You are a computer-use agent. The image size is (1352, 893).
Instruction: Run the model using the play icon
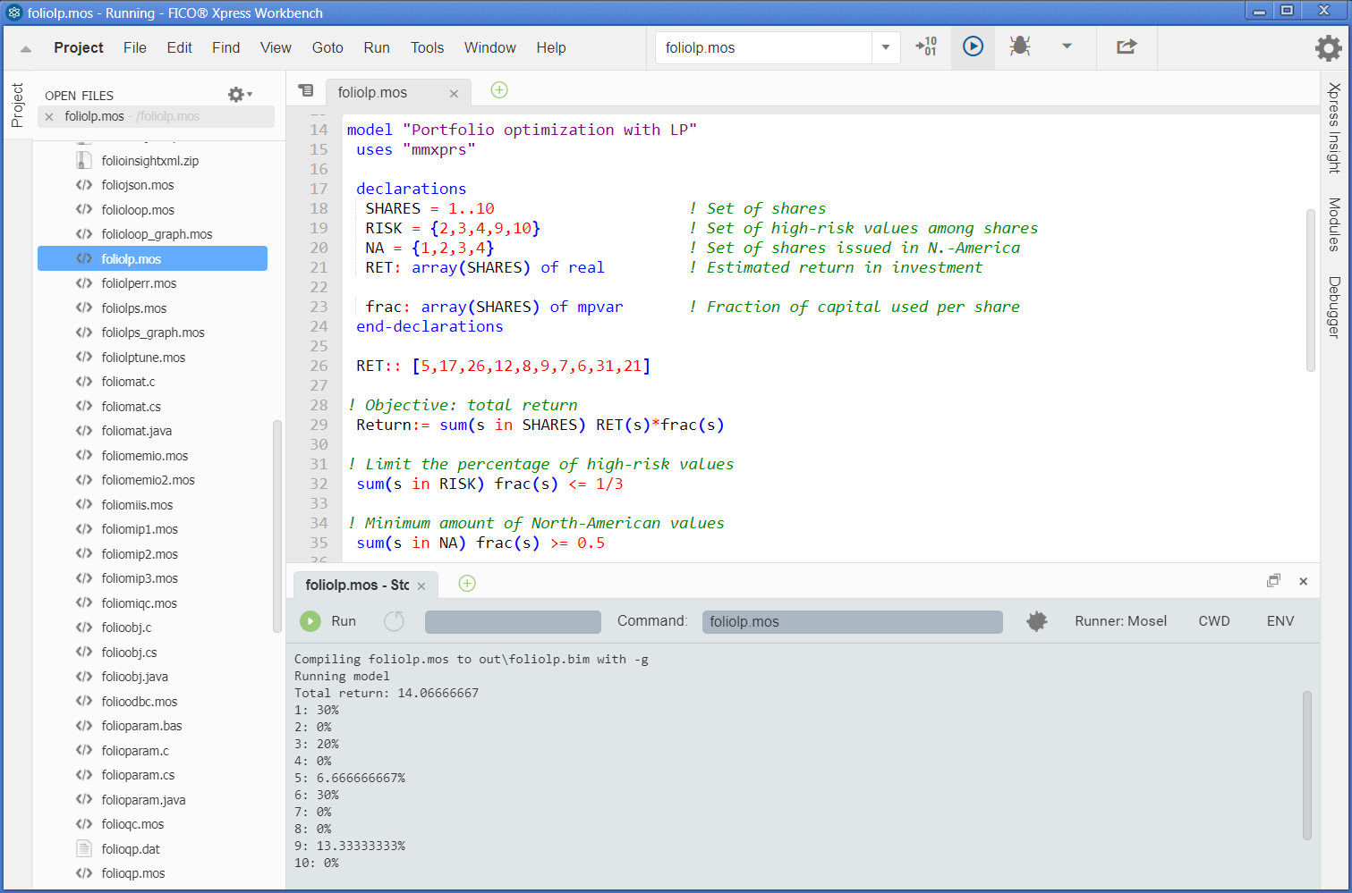[972, 47]
